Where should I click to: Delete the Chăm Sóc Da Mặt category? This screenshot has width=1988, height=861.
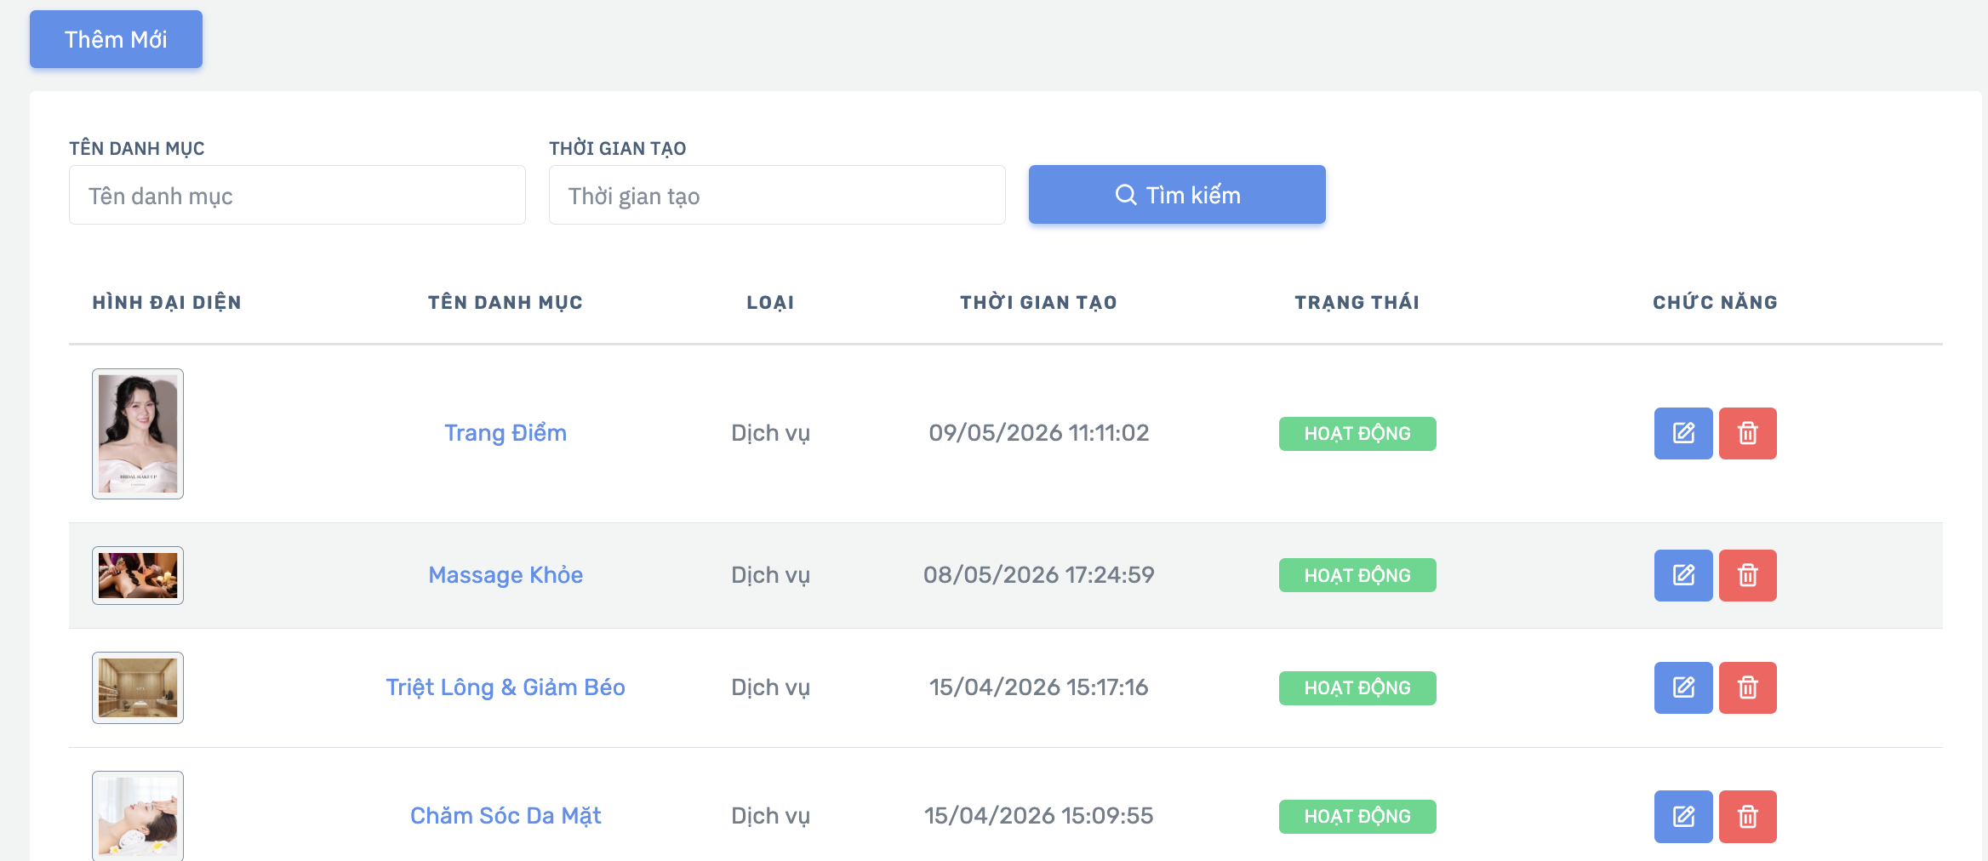point(1747,817)
